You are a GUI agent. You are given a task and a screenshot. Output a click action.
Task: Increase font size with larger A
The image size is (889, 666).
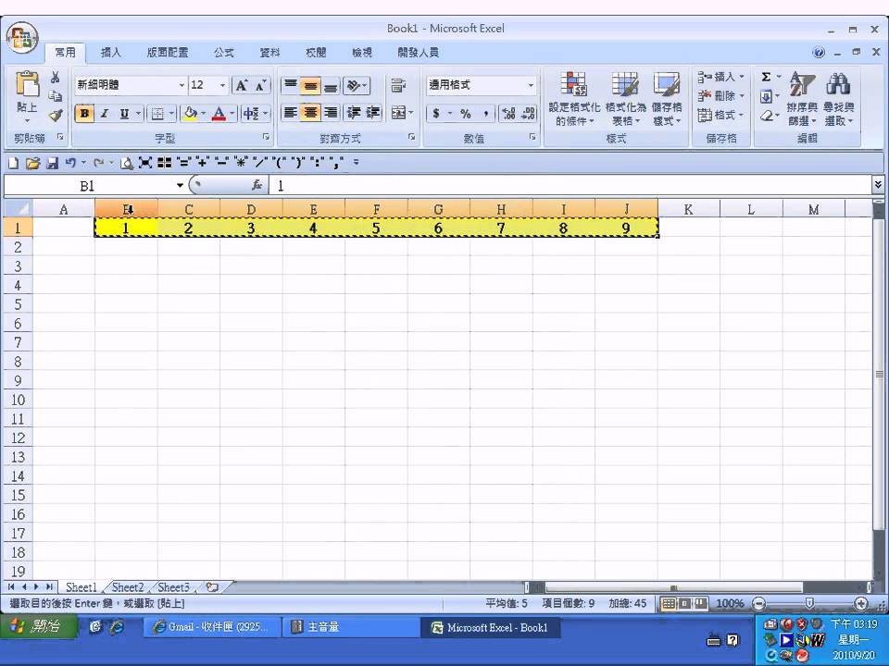pos(241,85)
